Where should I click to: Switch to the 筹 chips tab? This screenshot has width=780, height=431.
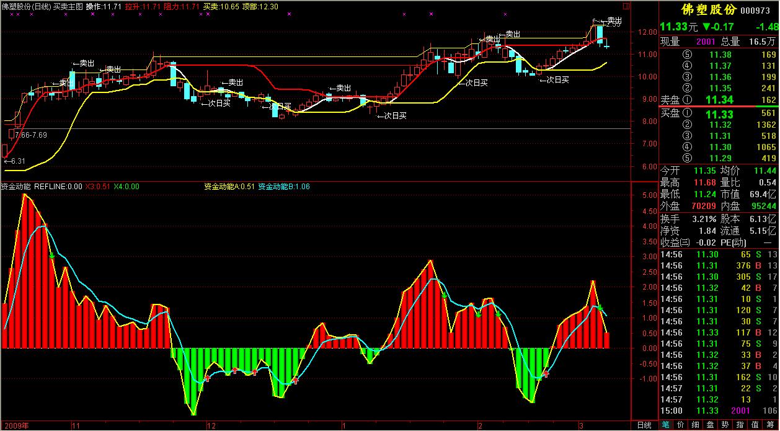pyautogui.click(x=771, y=425)
